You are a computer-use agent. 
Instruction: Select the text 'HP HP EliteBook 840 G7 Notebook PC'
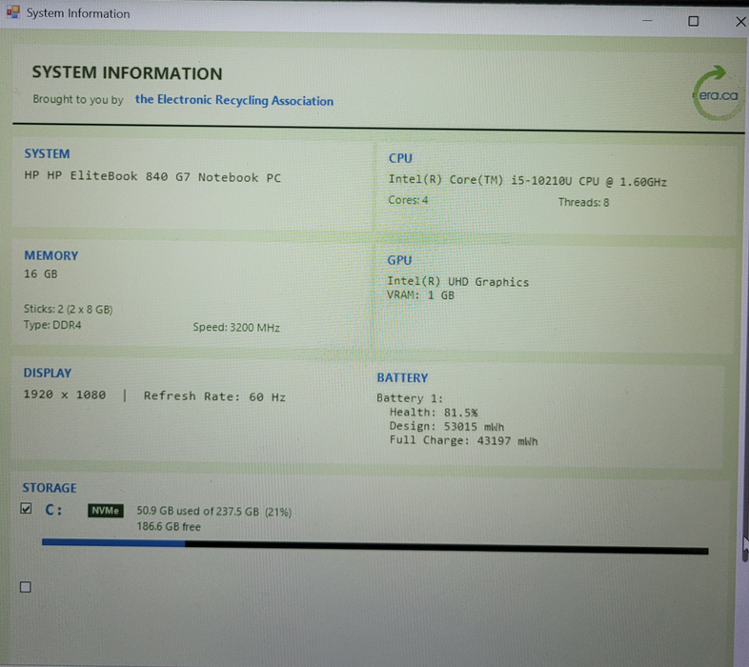tap(152, 177)
